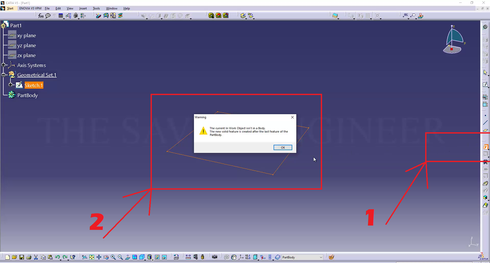Select the Fit All In view icon

pyautogui.click(x=92, y=257)
